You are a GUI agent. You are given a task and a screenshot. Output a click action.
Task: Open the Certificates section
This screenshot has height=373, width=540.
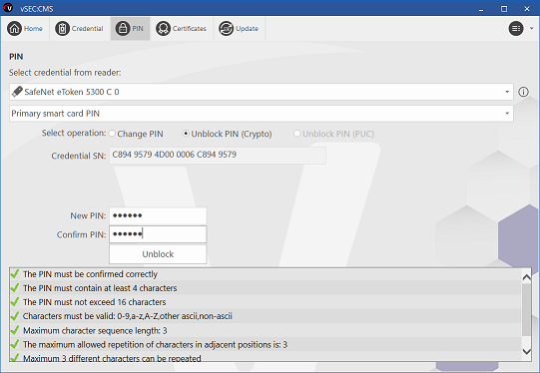[181, 29]
